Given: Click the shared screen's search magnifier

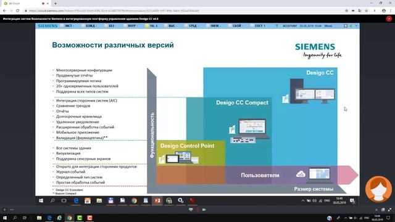Looking at the screenshot, I should coord(52,200).
